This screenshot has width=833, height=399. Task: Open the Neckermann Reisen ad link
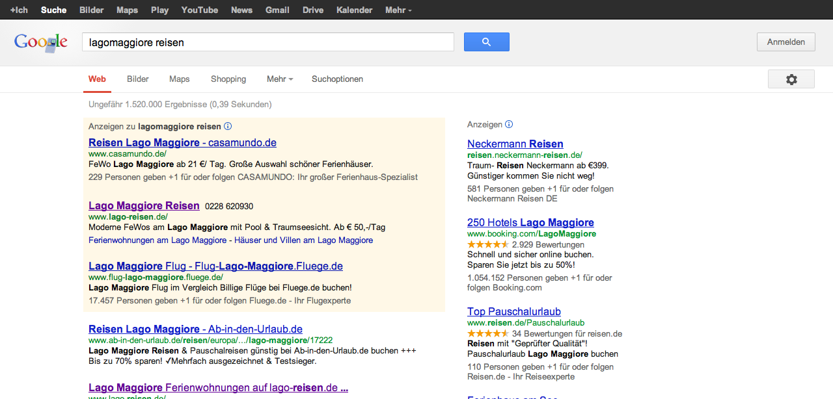pos(515,144)
